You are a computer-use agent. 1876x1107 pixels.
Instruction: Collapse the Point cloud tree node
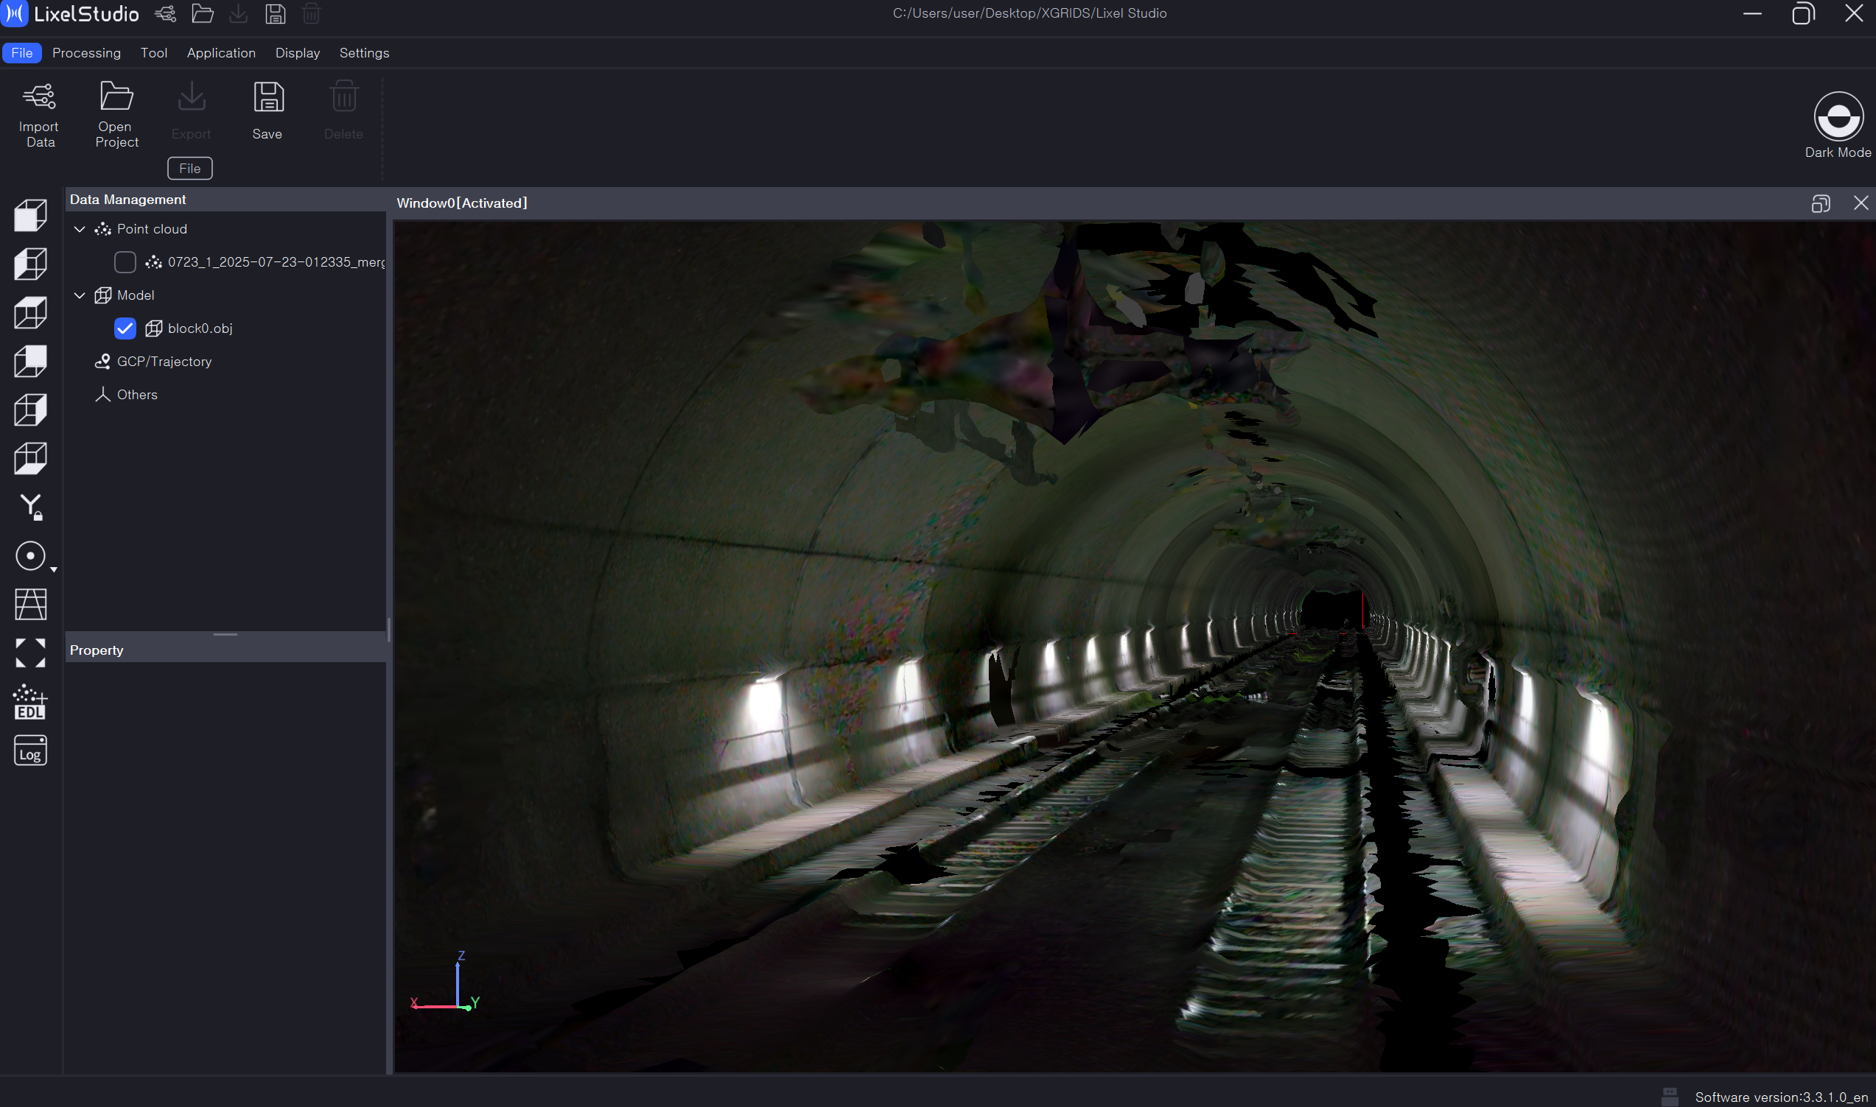click(80, 229)
